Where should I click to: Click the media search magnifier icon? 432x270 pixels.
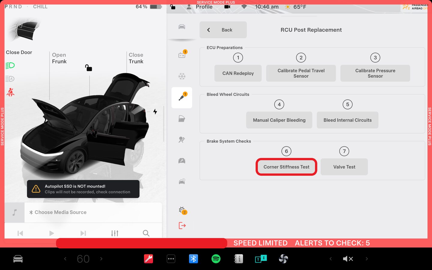click(146, 233)
